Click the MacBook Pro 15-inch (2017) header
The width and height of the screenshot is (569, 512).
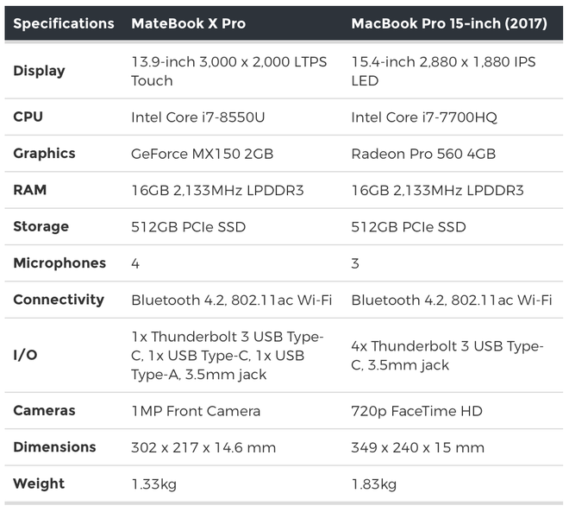click(449, 23)
